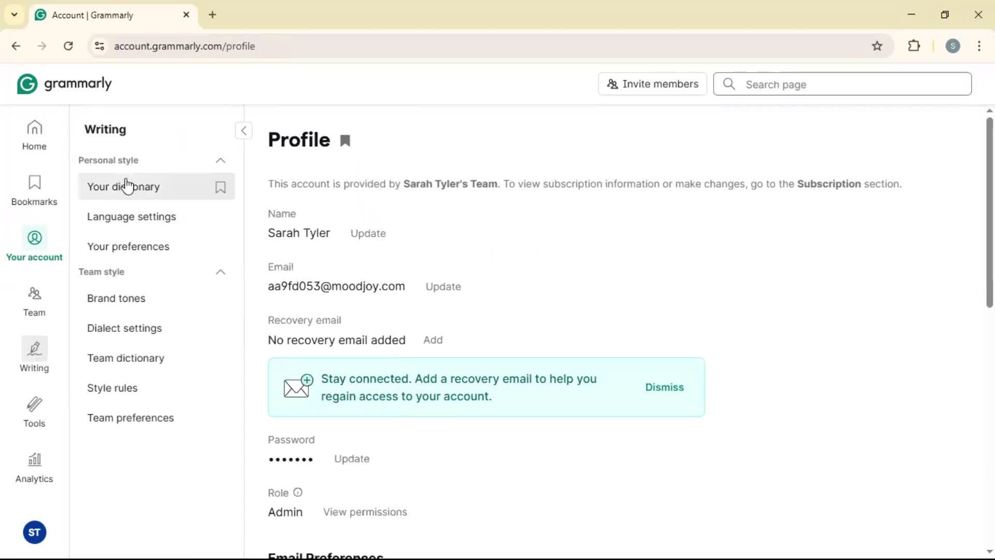Click the Grammarly logo
Screen dimensions: 995x560
click(64, 84)
